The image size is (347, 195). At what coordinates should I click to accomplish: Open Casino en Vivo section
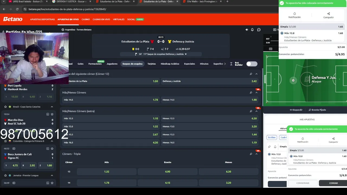(x=101, y=19)
